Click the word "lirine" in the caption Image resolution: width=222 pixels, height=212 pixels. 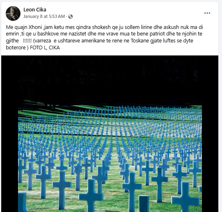click(147, 27)
